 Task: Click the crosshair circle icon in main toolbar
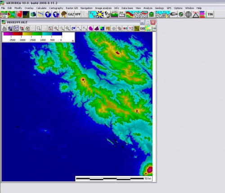pos(181,14)
